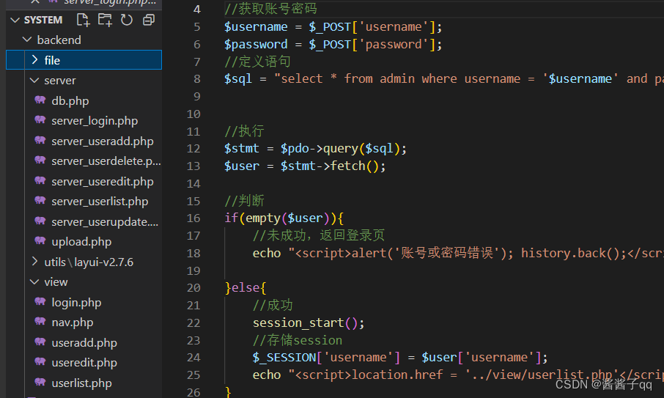
Task: Click the //执行 comment on line 11
Action: 244,130
